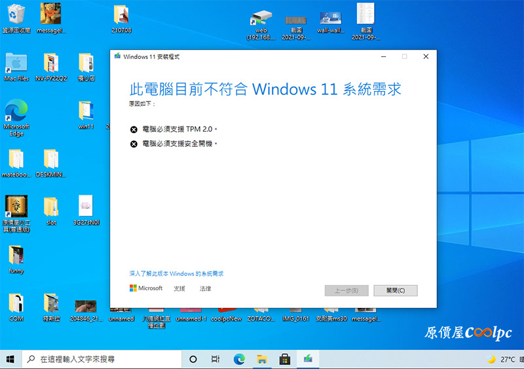Click the greyed-out 上一步(B) button
The image size is (524, 369).
pyautogui.click(x=346, y=290)
